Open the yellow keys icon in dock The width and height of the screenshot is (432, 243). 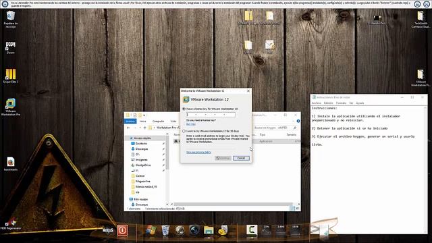(223, 230)
